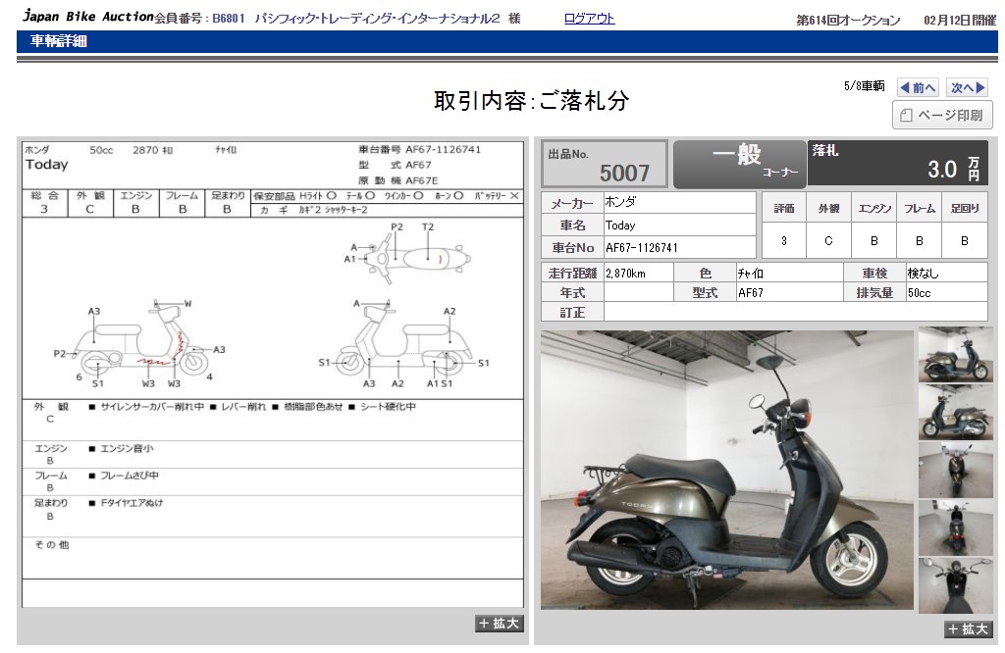Click the displacement value 50cc in table
The width and height of the screenshot is (1005, 653).
(x=947, y=292)
